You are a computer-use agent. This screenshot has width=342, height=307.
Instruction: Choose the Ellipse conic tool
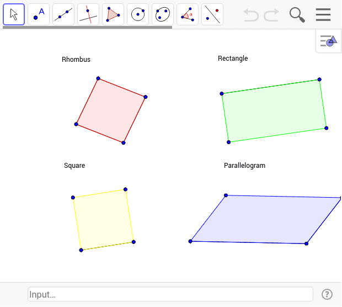163,14
